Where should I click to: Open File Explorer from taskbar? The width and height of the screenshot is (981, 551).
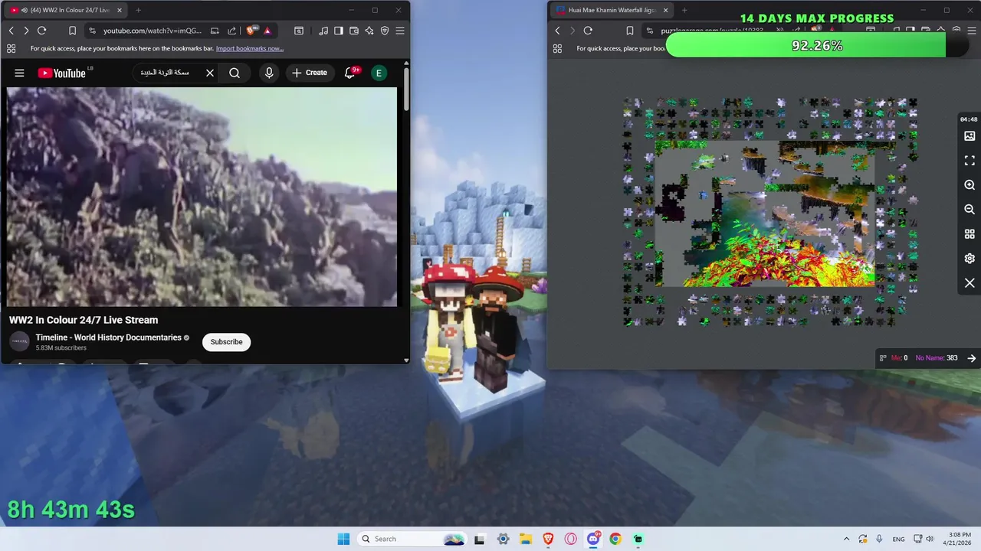[x=526, y=539]
